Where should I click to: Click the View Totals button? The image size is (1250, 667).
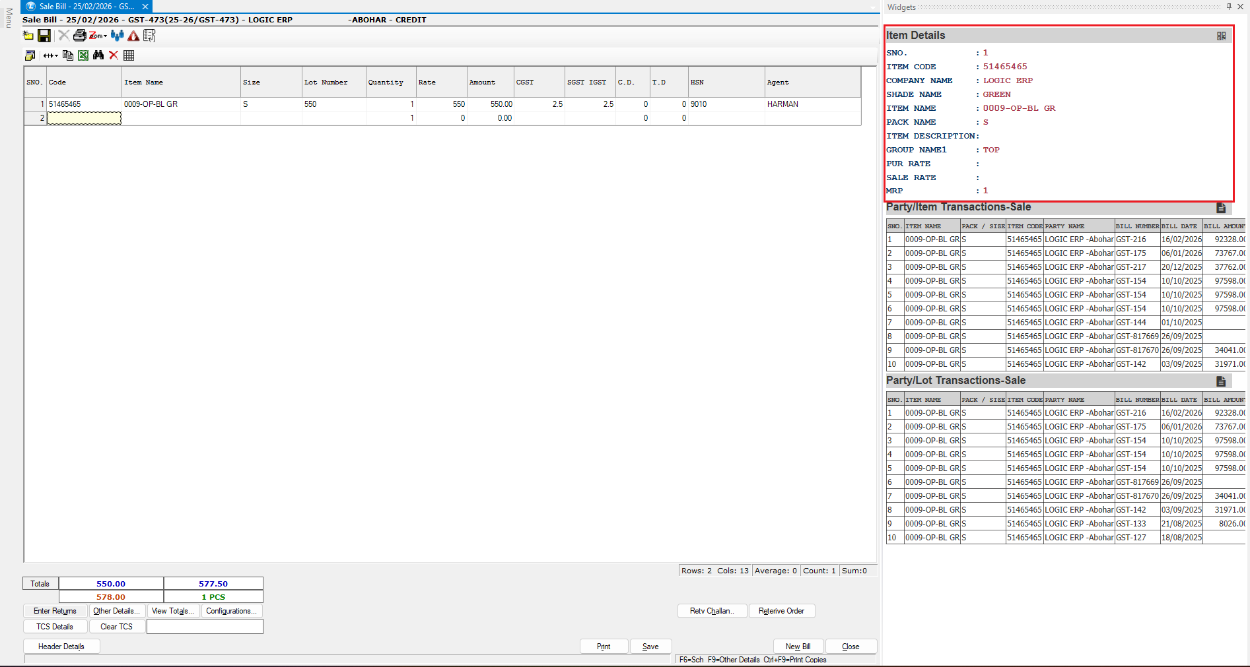(x=172, y=611)
